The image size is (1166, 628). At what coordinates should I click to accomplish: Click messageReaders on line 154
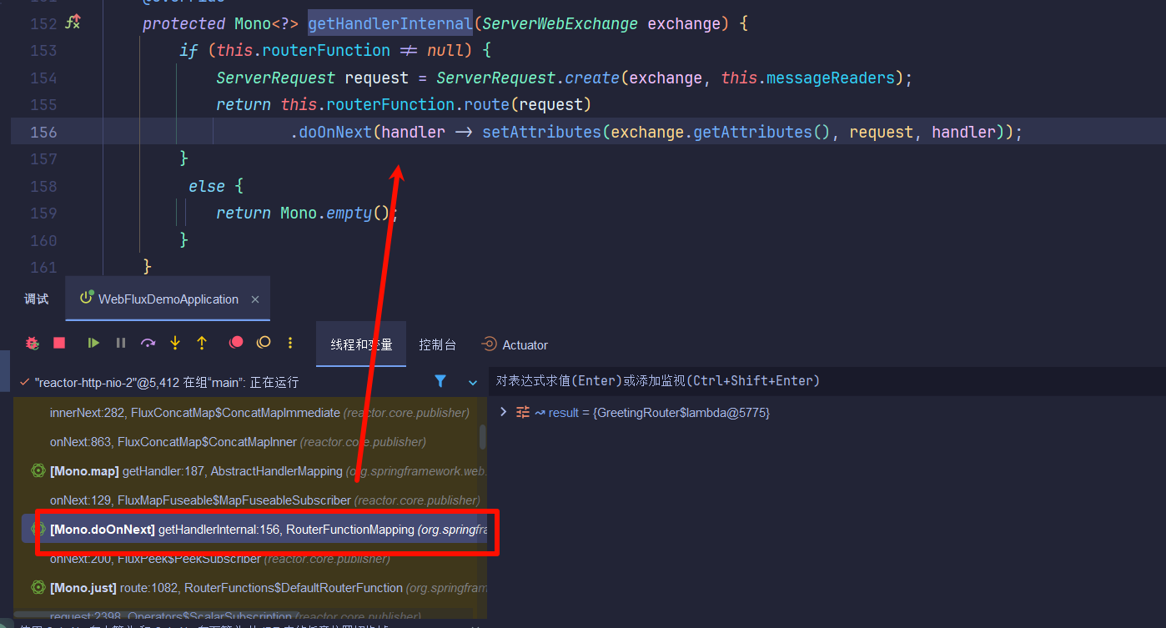coord(830,78)
